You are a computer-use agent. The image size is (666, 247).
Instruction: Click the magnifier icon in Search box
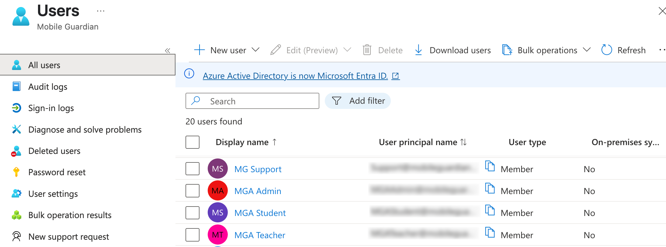196,101
